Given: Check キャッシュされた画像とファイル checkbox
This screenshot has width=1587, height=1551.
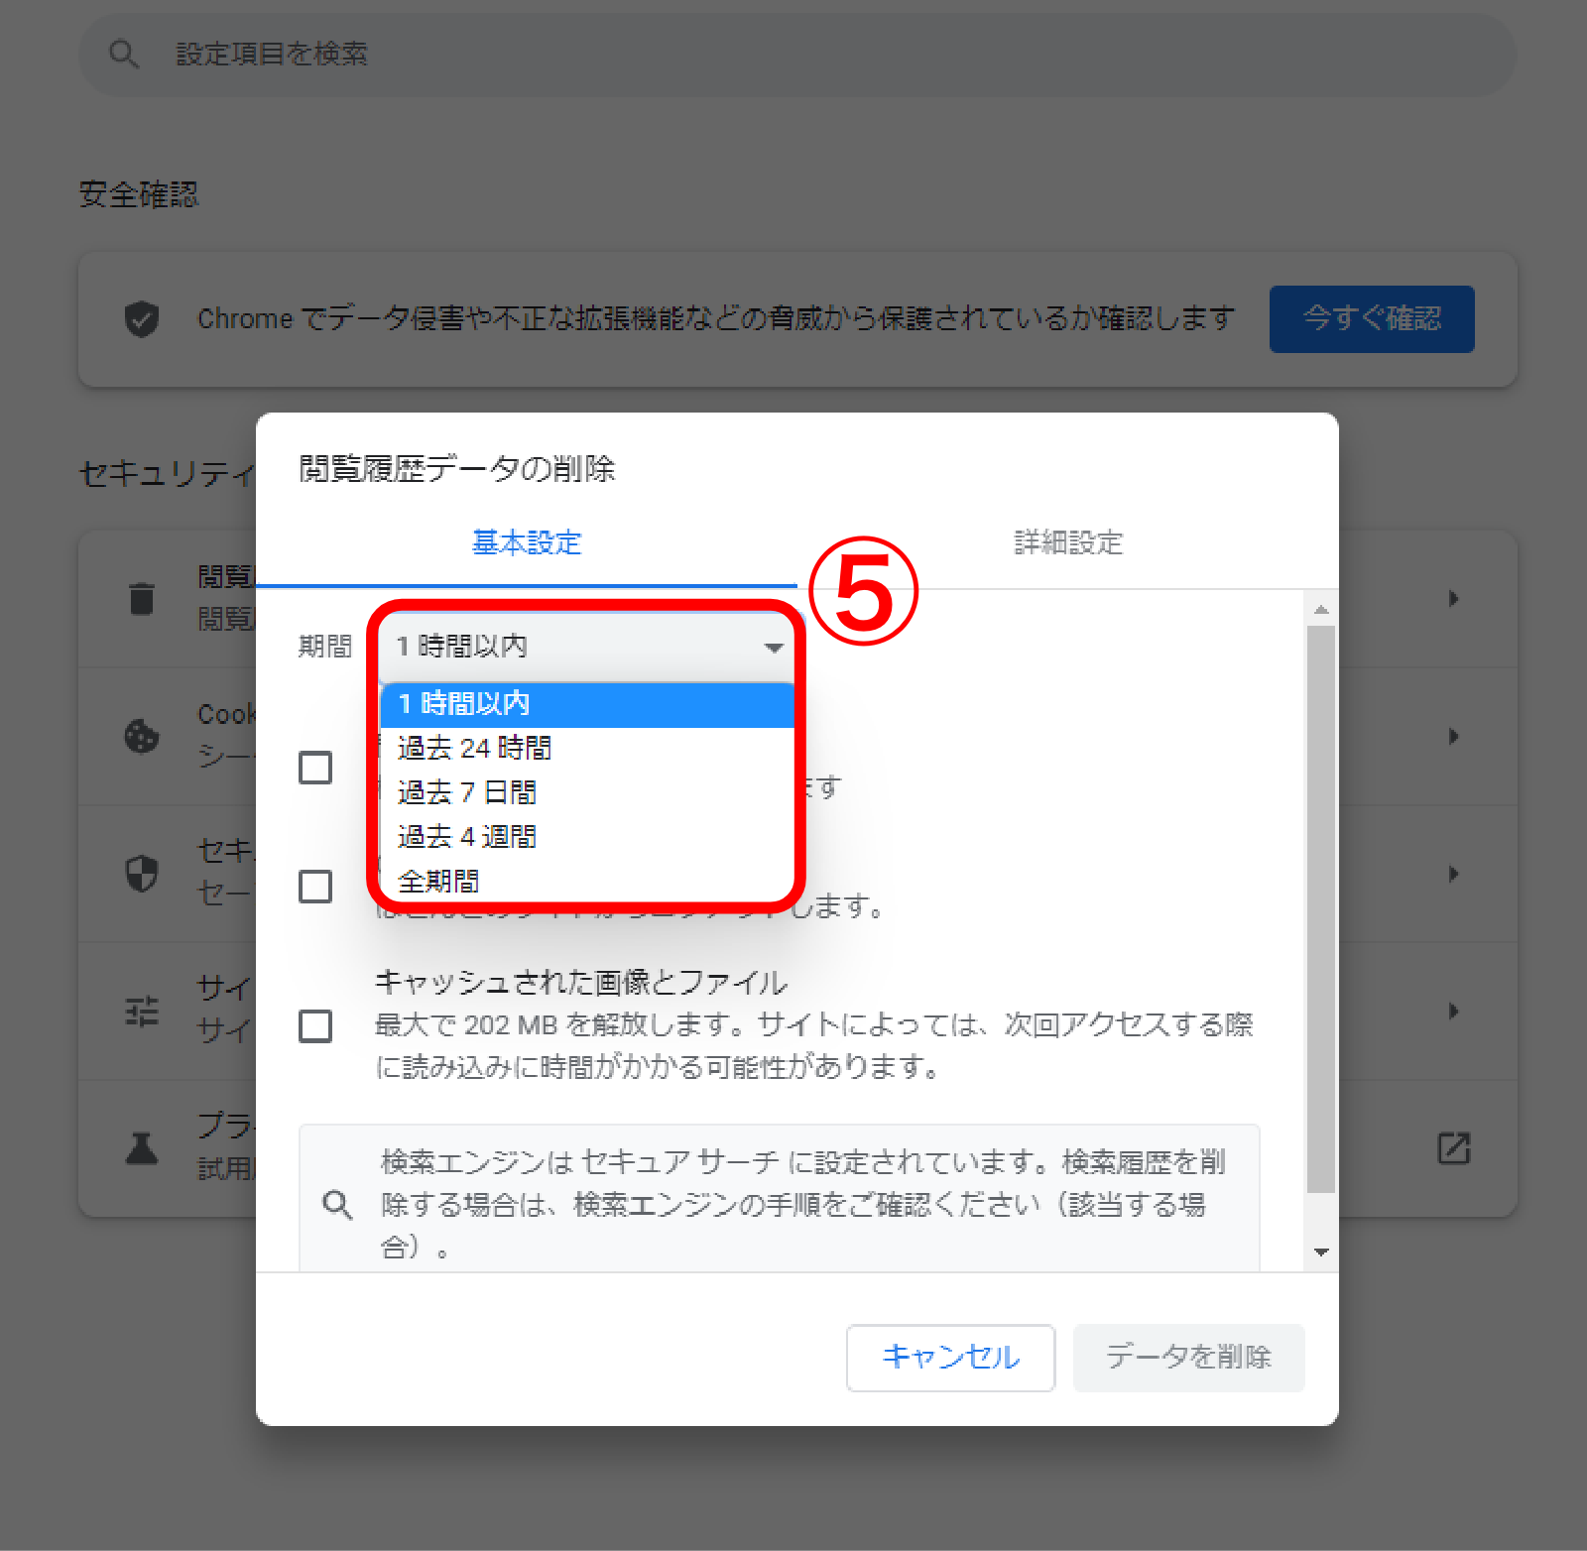Looking at the screenshot, I should (x=315, y=1025).
